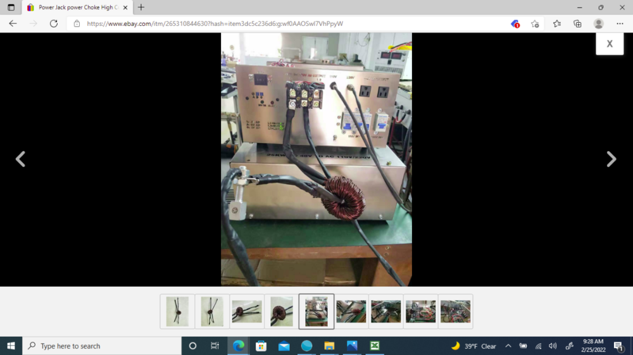Image resolution: width=633 pixels, height=355 pixels.
Task: Close the Power Jack tab
Action: point(125,7)
